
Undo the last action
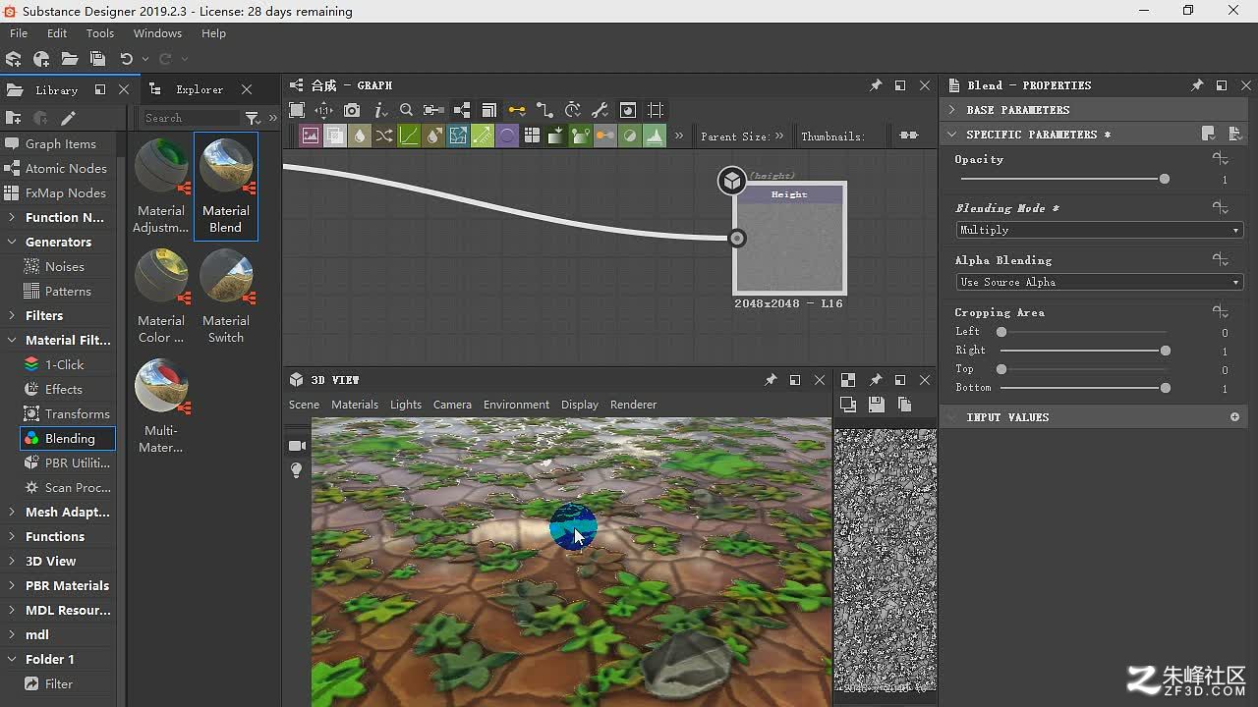[126, 59]
